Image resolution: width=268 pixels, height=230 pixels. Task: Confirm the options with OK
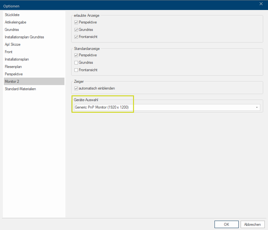pos(226,225)
